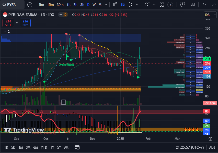Click the Indonesian flag symbol logo
Image resolution: width=218 pixels, height=153 pixels.
tap(5, 15)
